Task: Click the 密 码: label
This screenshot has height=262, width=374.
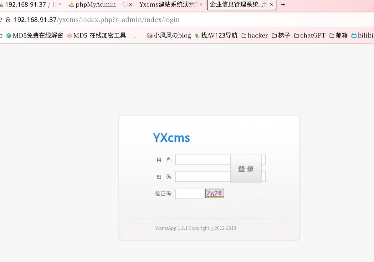Action: (165, 177)
